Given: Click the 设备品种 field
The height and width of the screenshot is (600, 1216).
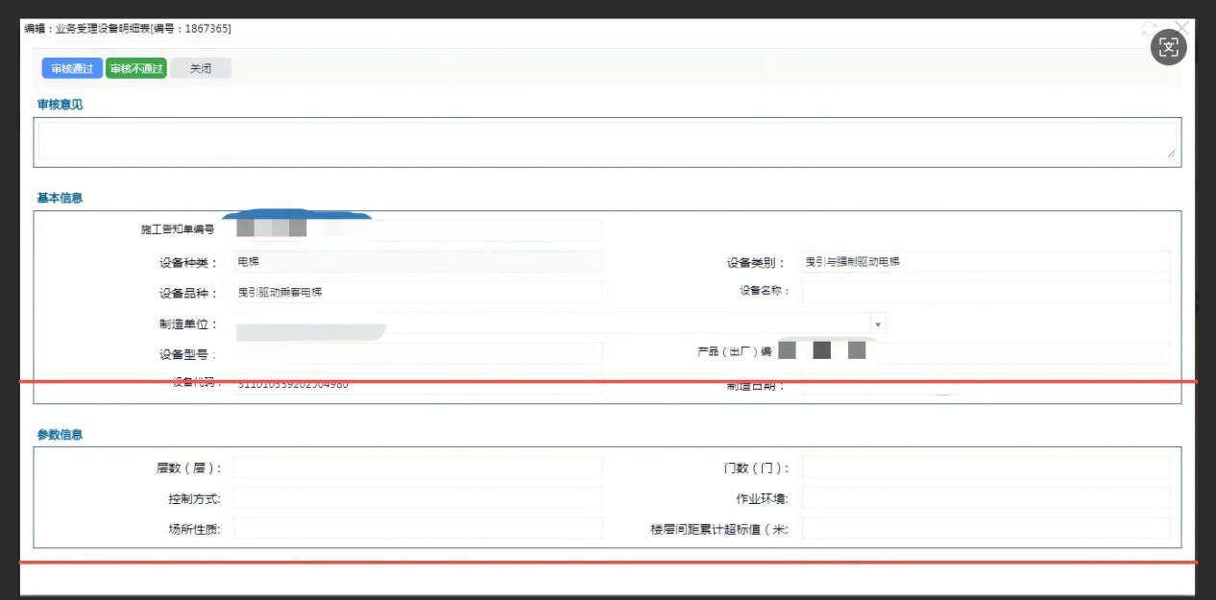Looking at the screenshot, I should pyautogui.click(x=418, y=293).
